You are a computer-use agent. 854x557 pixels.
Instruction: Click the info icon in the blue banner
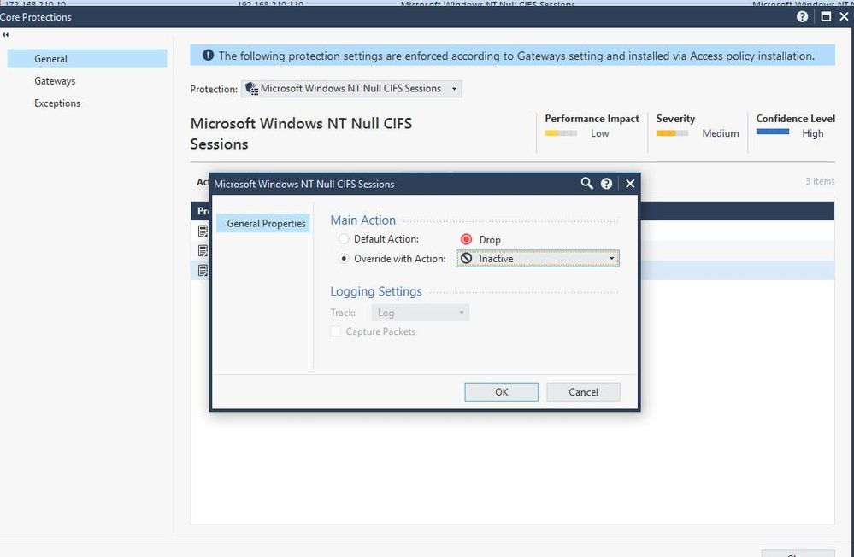click(x=208, y=56)
